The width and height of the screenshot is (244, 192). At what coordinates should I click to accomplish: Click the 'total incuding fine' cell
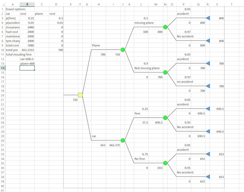(x=19, y=54)
